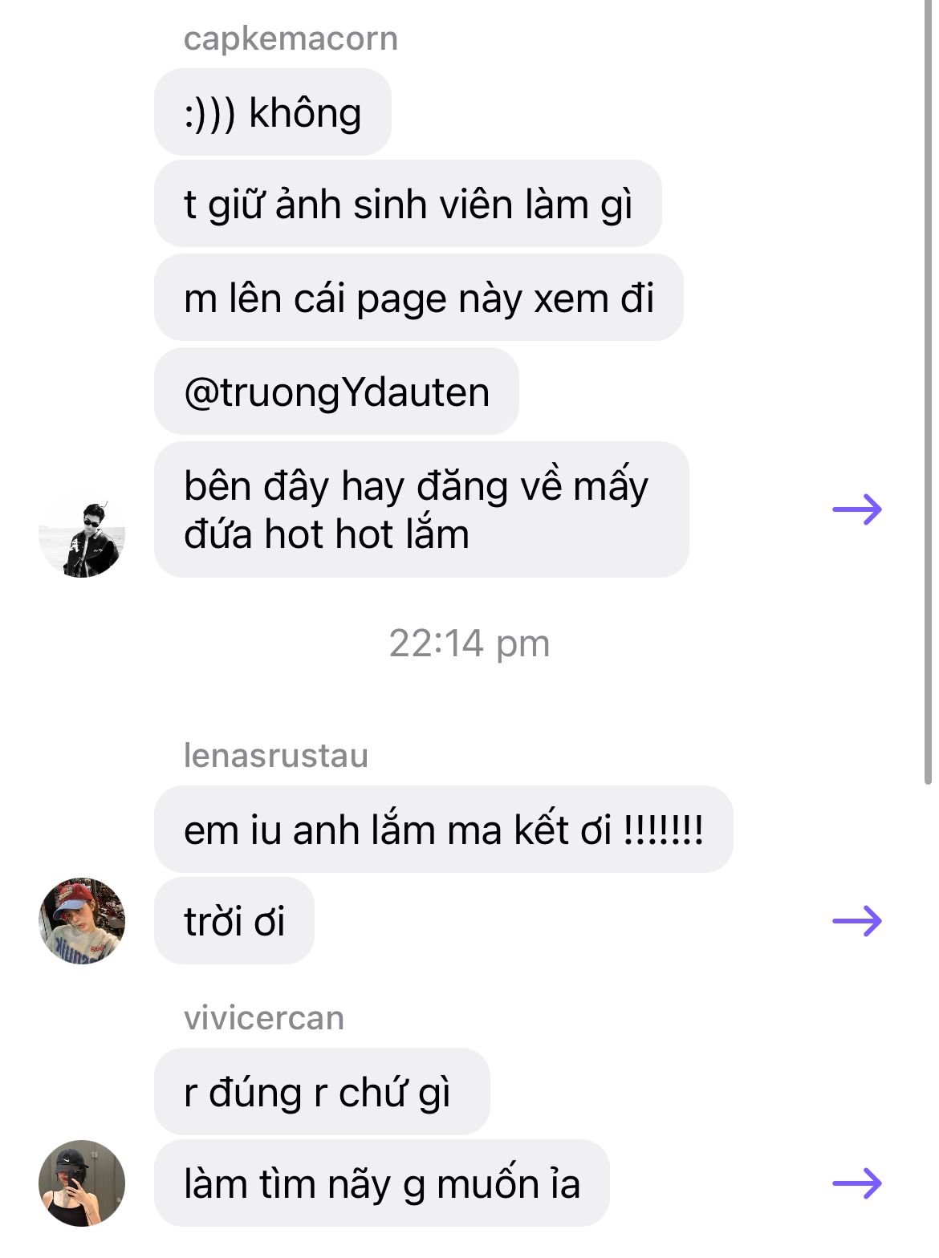The height and width of the screenshot is (1258, 939).
Task: Tap the @truongYdauten mention message
Action: coord(336,392)
